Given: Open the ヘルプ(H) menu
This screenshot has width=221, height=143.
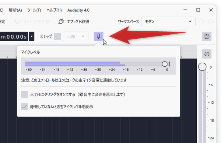Looking at the screenshot, I should coord(54,10).
